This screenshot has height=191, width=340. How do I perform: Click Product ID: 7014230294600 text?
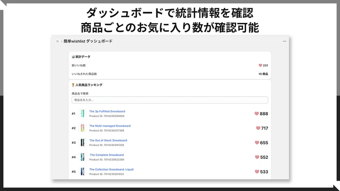[107, 116]
